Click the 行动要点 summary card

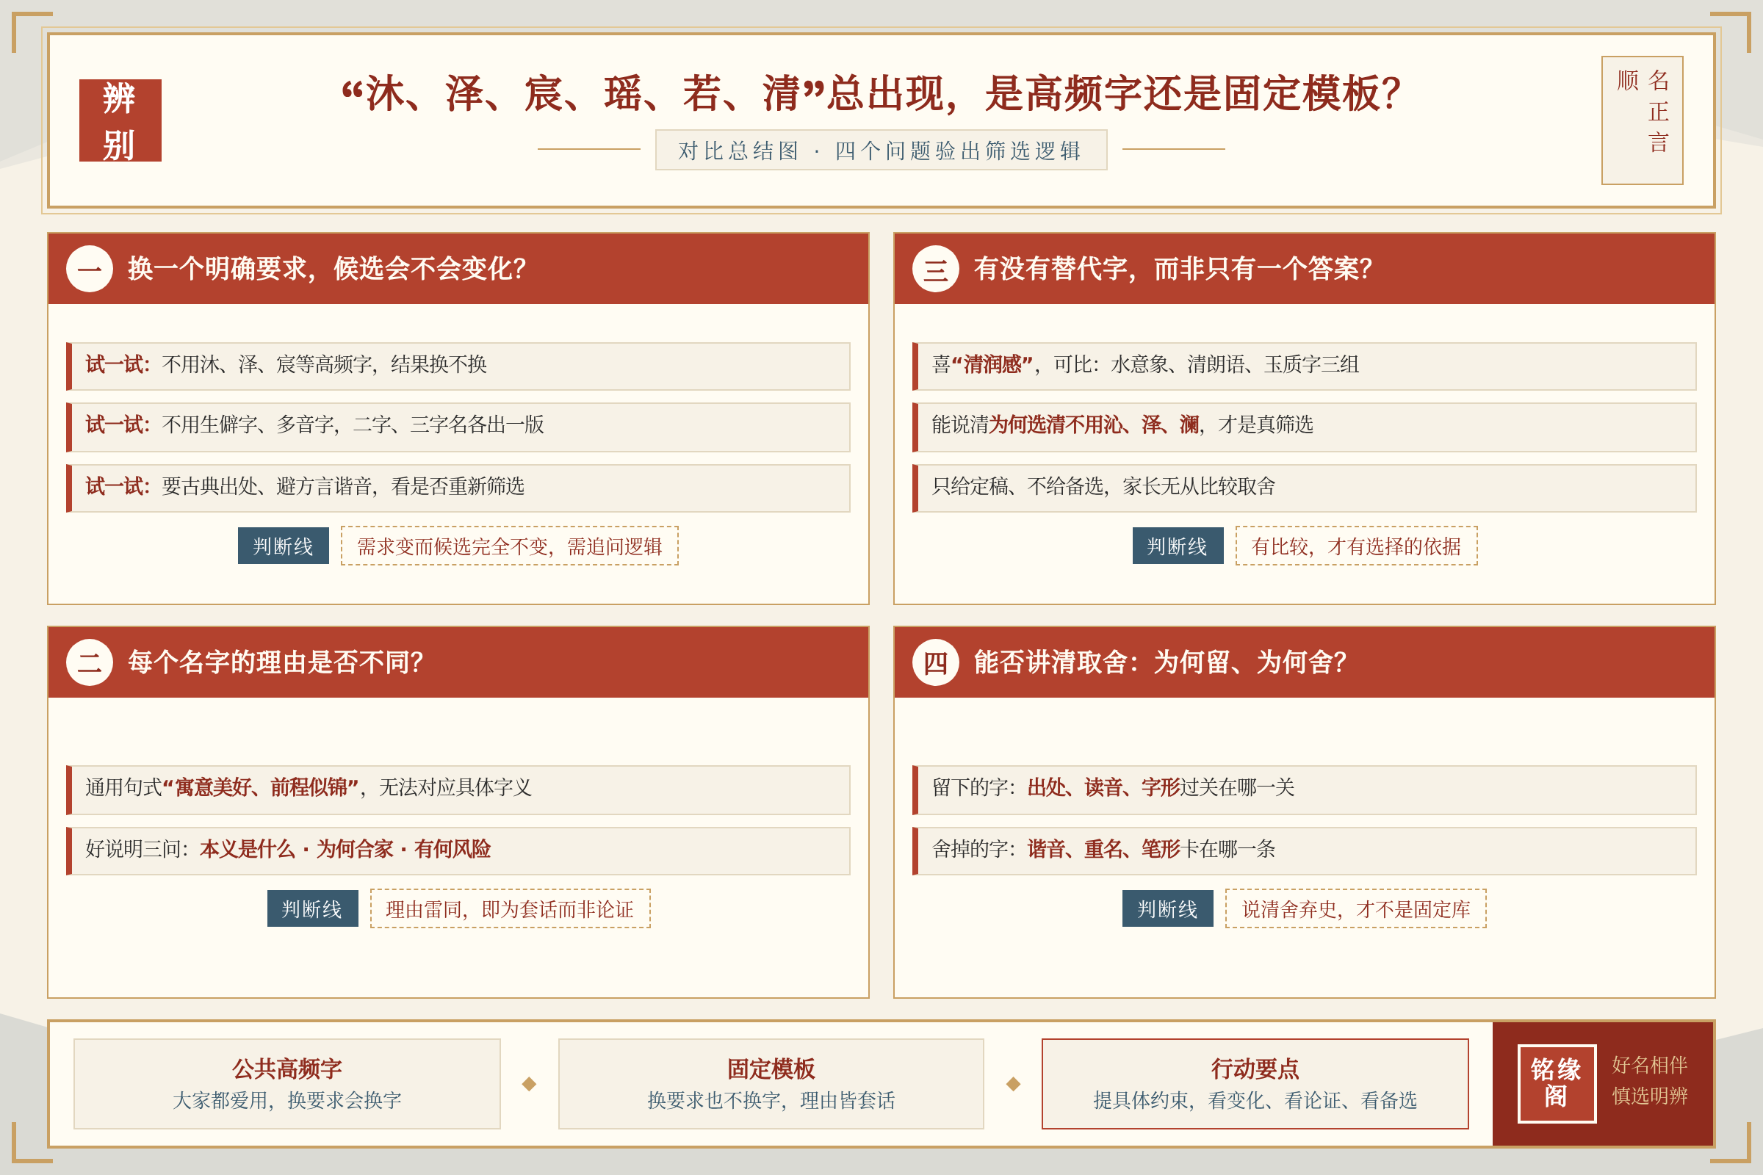(1255, 1084)
